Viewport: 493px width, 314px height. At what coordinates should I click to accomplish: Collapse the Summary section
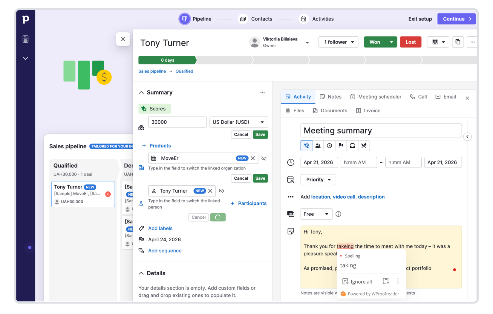coord(141,93)
